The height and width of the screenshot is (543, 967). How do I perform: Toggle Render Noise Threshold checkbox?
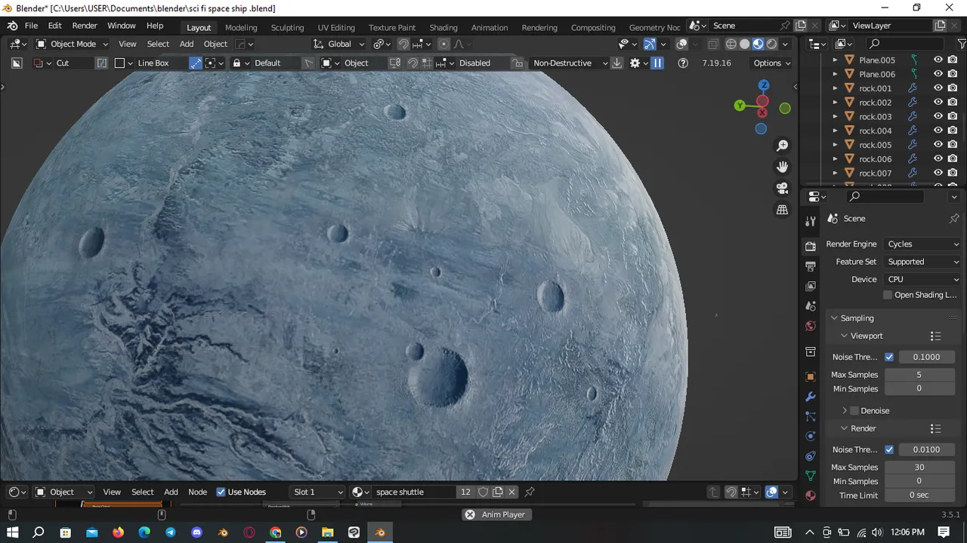pos(889,449)
